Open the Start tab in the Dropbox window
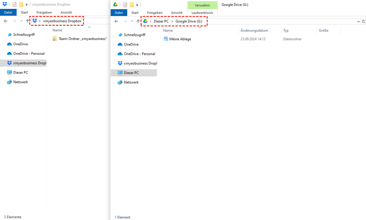 (24, 12)
